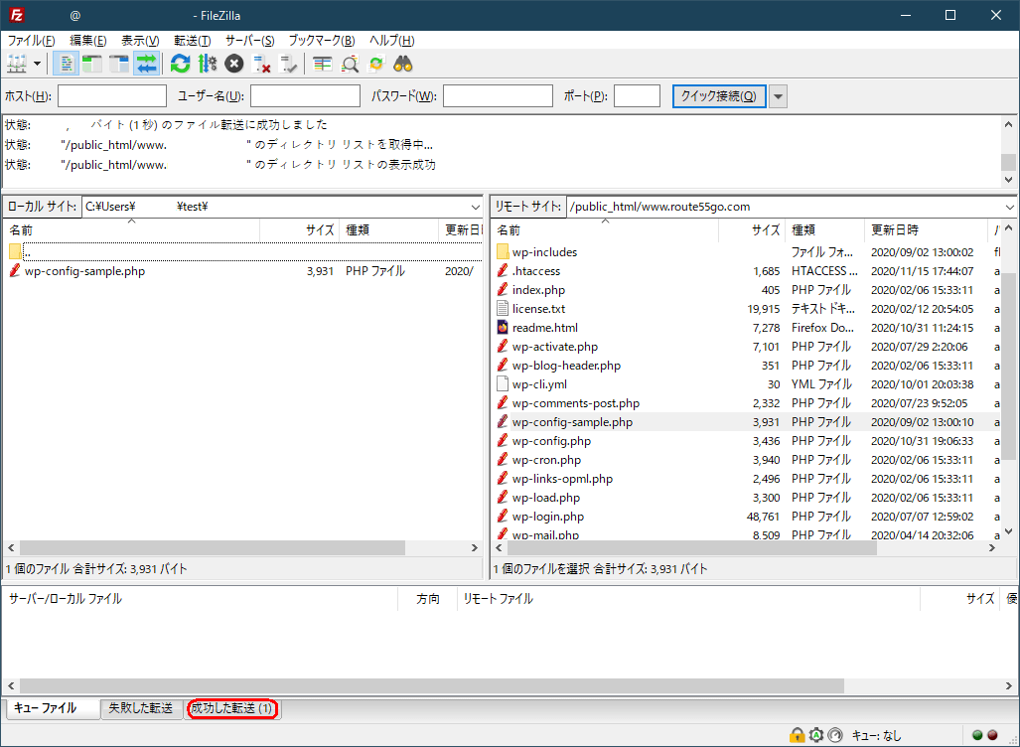Click the binoculars search remote files icon
Screen dimensions: 1020x747
pos(403,64)
